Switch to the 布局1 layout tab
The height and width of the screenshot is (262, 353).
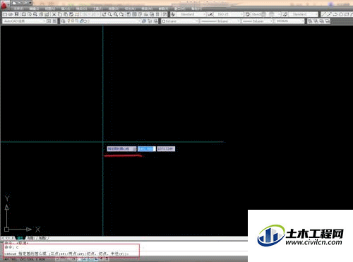[x=30, y=238]
